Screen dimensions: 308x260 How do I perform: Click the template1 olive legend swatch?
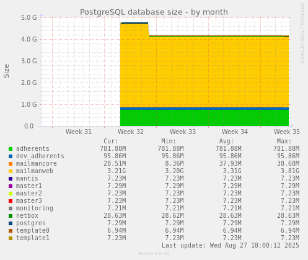[x=11, y=238]
